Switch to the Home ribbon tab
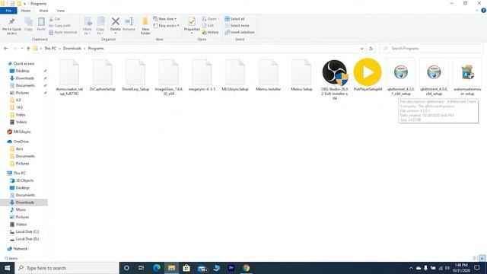Image resolution: width=487 pixels, height=274 pixels. point(26,11)
